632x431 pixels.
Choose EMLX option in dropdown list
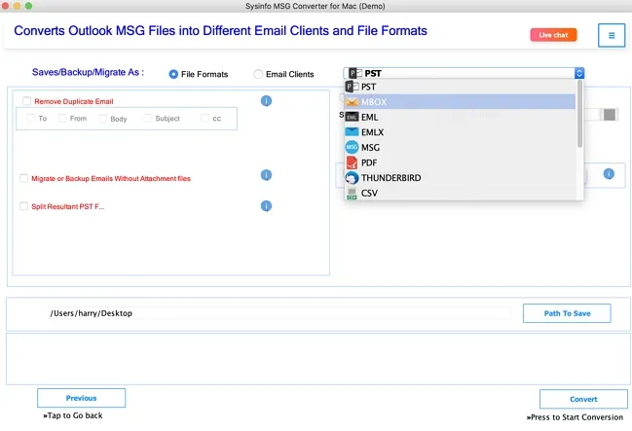[460, 132]
